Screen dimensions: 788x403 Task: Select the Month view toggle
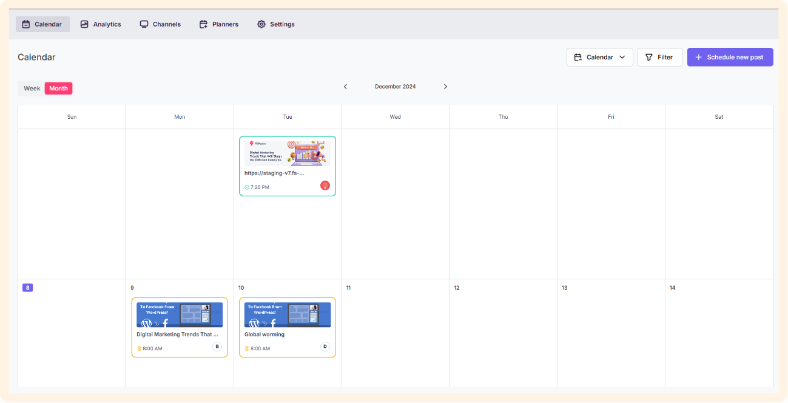click(x=58, y=88)
